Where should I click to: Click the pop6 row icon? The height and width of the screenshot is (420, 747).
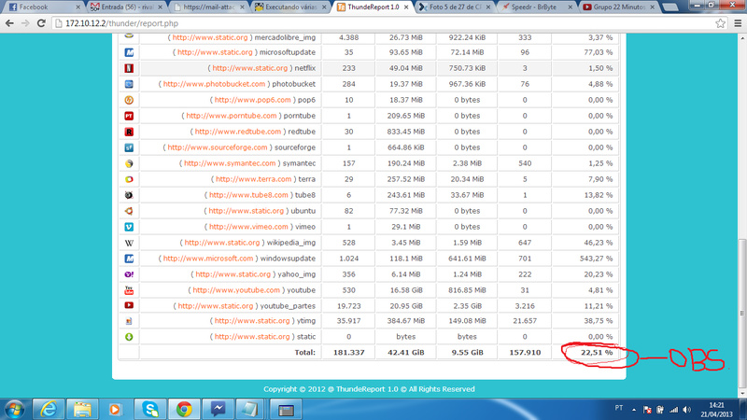[x=129, y=100]
